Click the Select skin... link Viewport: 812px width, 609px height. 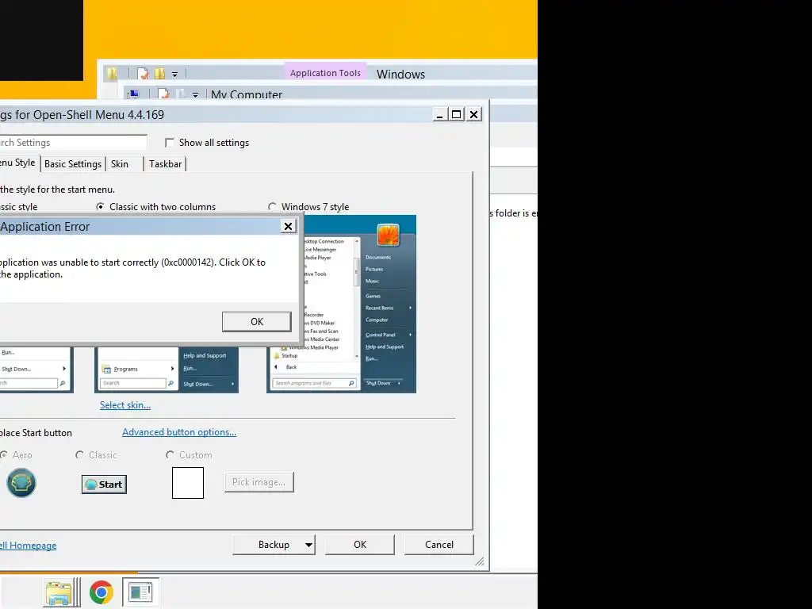point(125,405)
